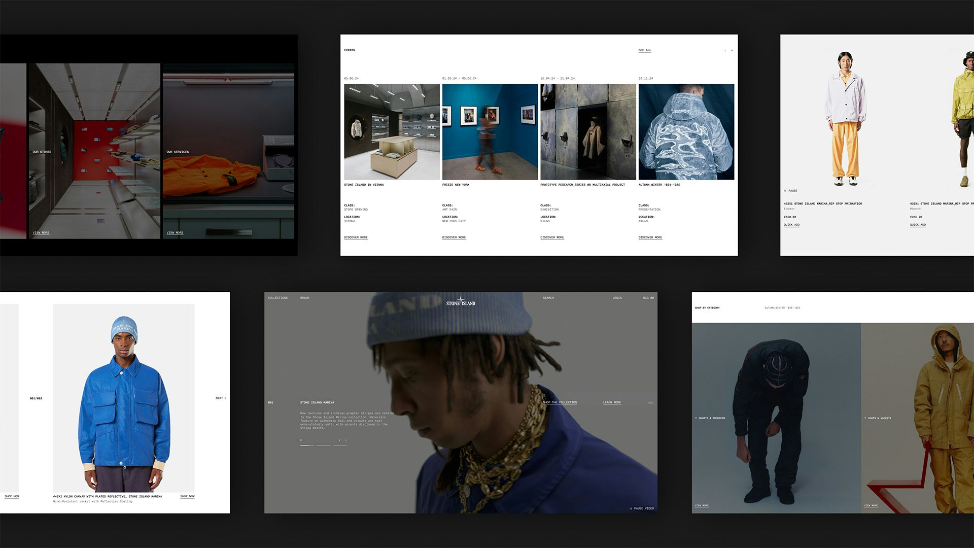Click Our Stores label on store image
This screenshot has width=974, height=548.
click(x=42, y=152)
